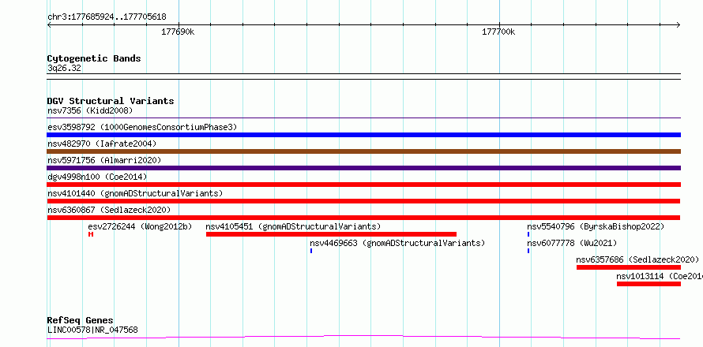Select the DGV Structural Variants track title
Viewport: 703px width, 347px height.
point(111,101)
